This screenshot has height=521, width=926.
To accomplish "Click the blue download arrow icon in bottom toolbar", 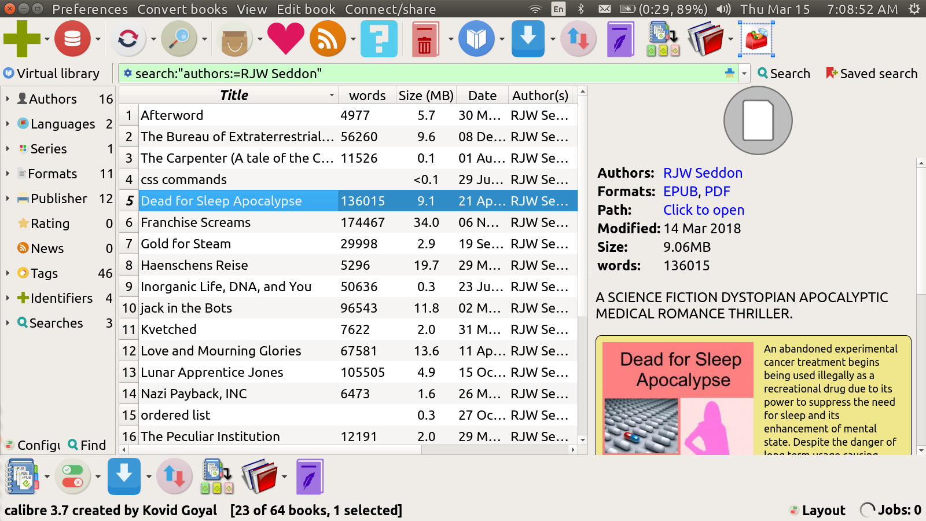I will [124, 476].
